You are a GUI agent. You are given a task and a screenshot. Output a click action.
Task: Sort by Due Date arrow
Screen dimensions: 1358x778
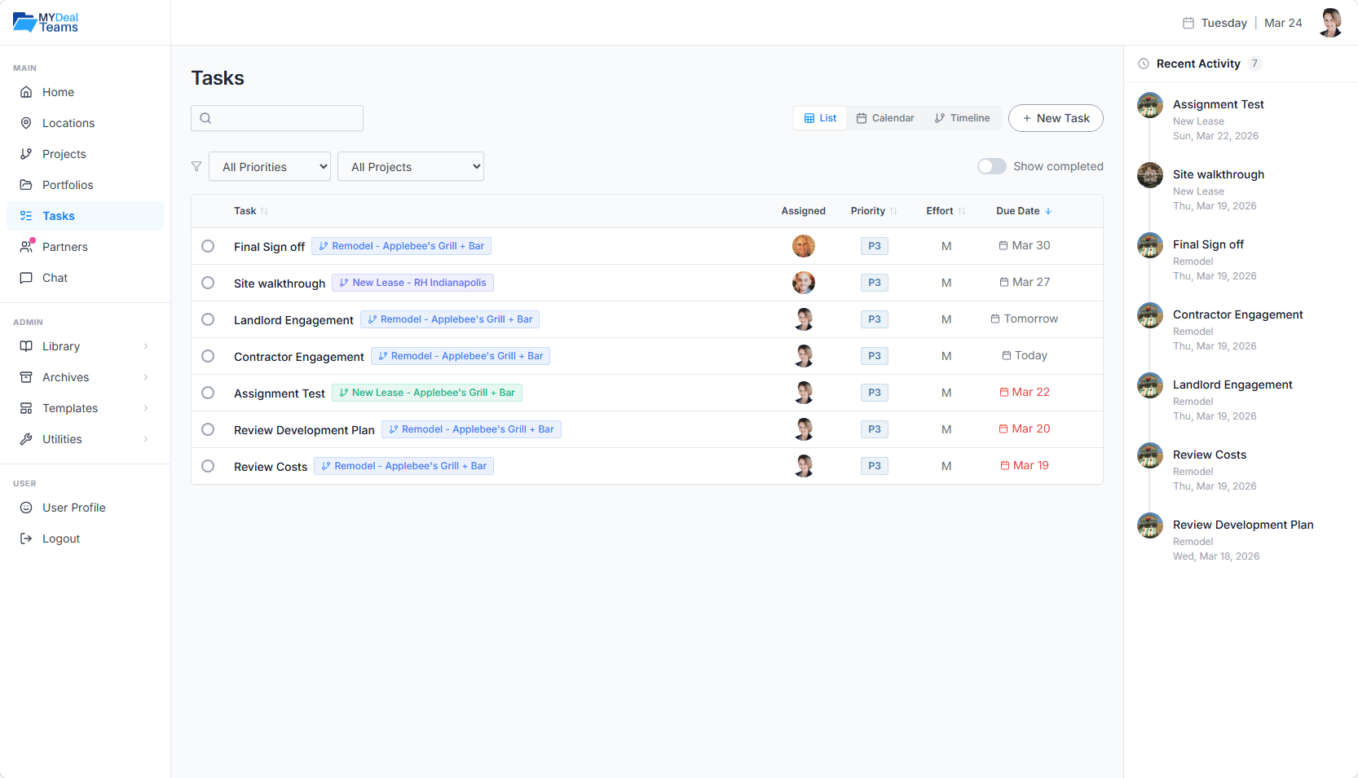tap(1048, 211)
